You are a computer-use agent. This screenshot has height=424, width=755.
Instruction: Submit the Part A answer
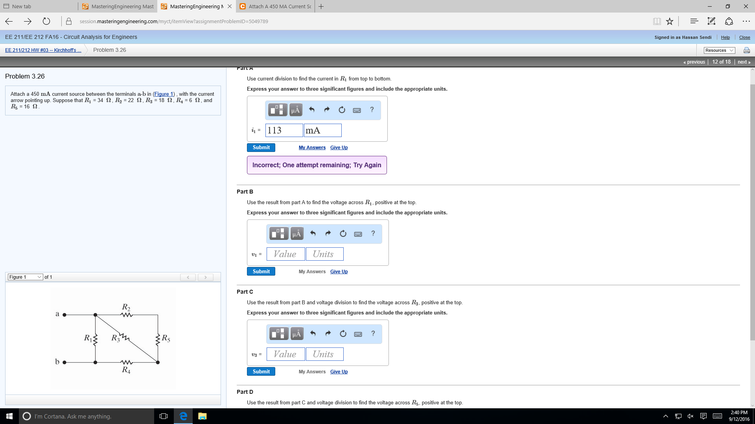pyautogui.click(x=261, y=148)
